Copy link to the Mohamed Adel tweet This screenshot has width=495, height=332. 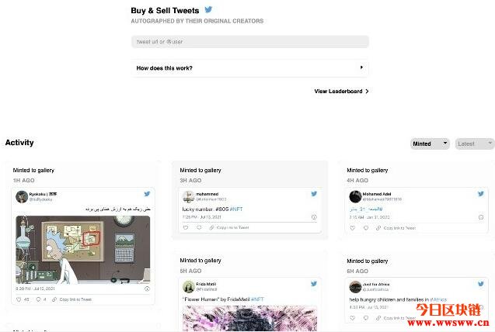[x=396, y=228]
